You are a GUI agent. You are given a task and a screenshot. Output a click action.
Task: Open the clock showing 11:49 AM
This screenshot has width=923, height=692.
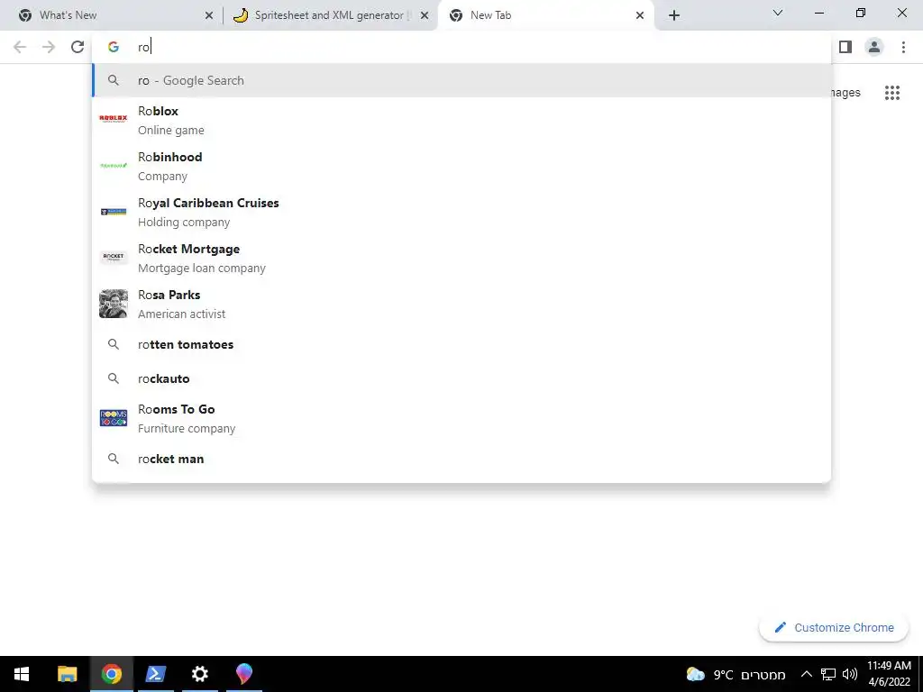(889, 674)
